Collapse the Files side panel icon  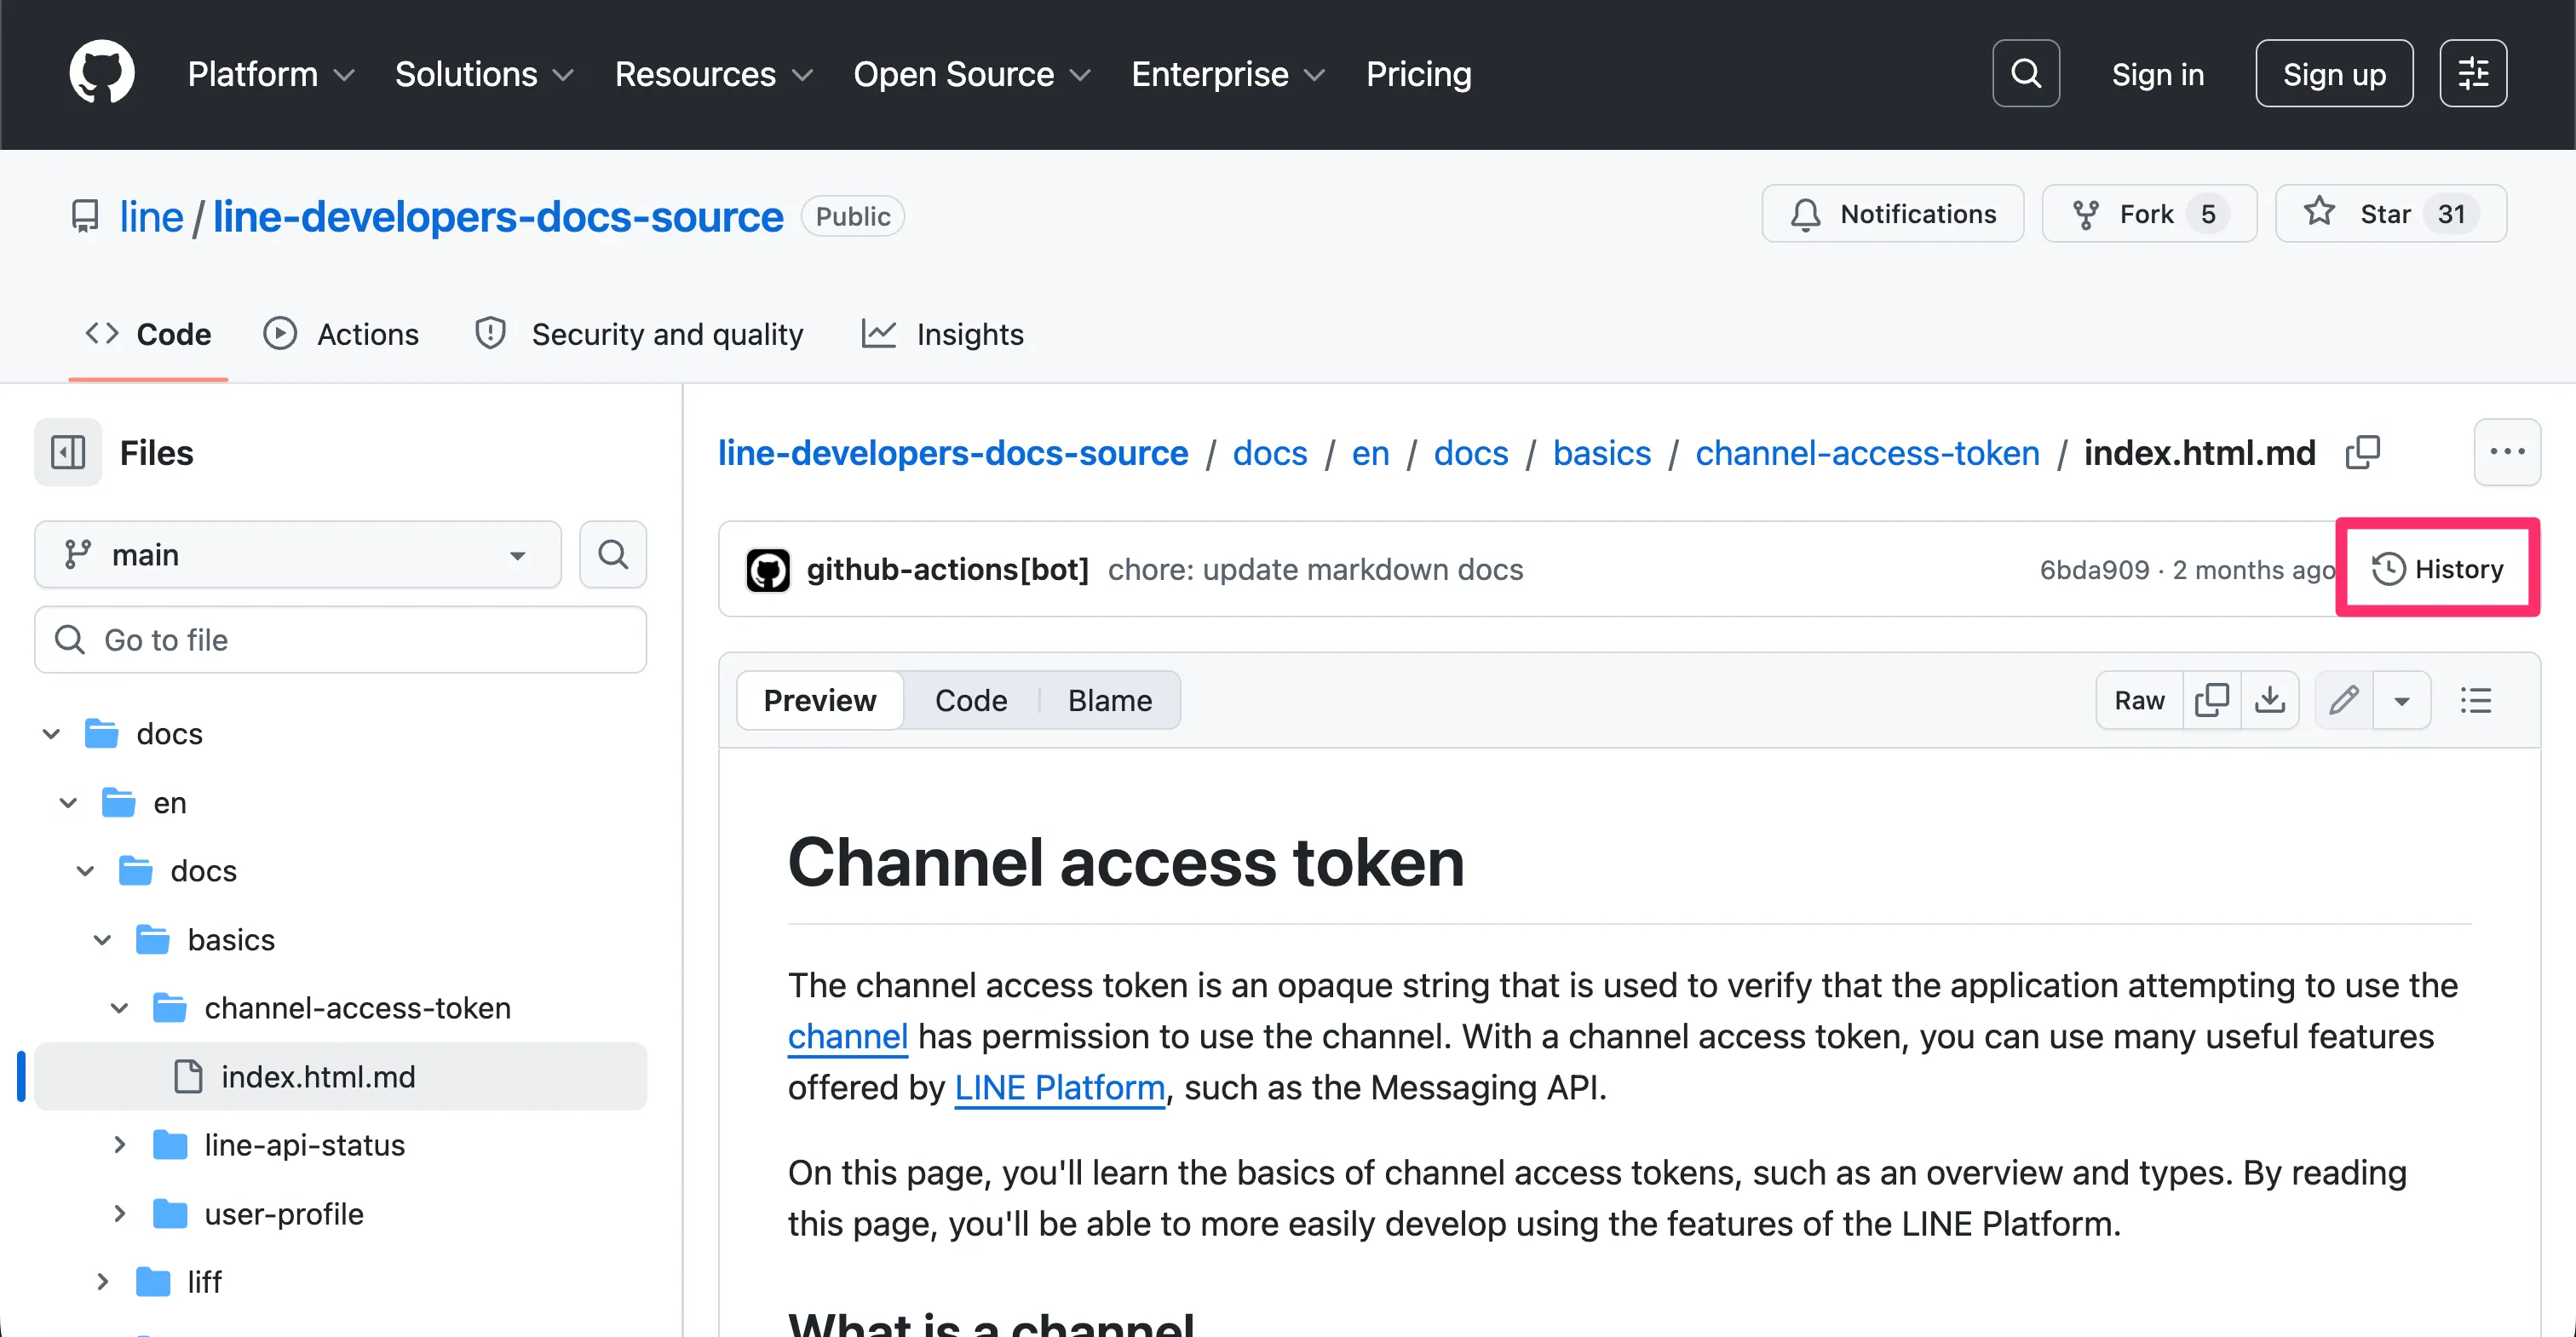[x=68, y=452]
